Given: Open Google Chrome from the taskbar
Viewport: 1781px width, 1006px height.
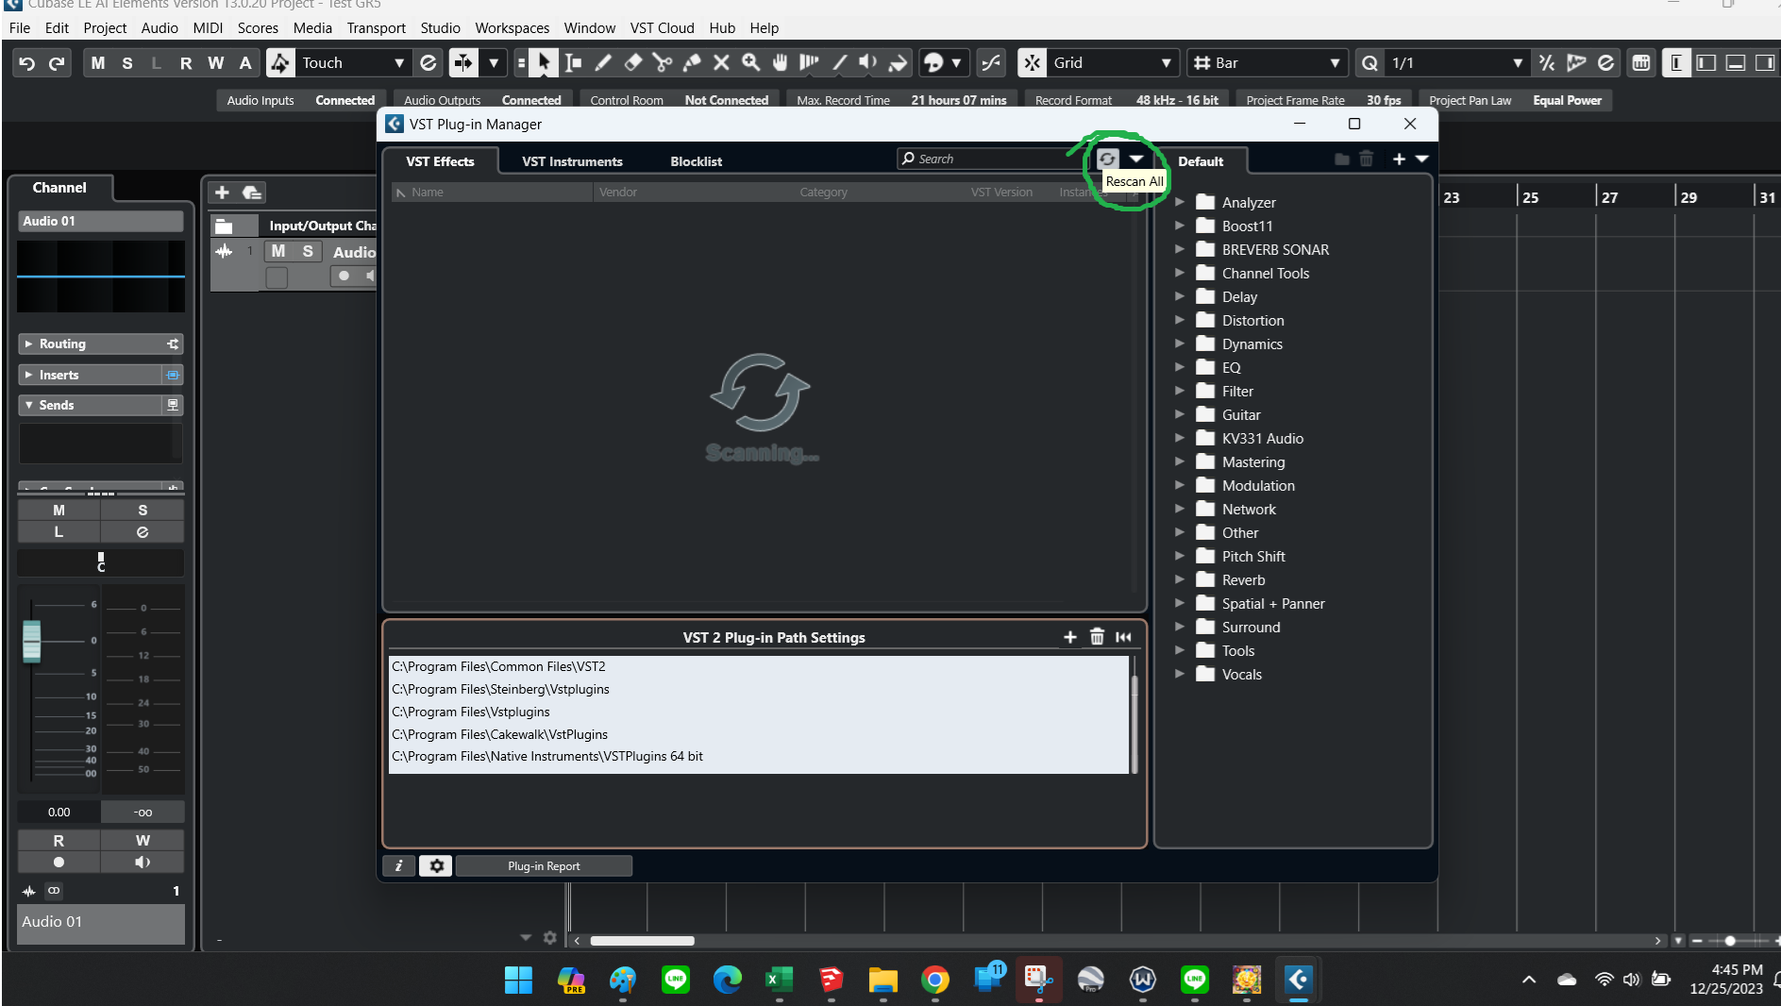Looking at the screenshot, I should 935,981.
